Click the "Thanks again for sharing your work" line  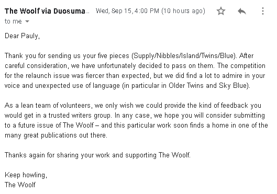tap(97, 155)
